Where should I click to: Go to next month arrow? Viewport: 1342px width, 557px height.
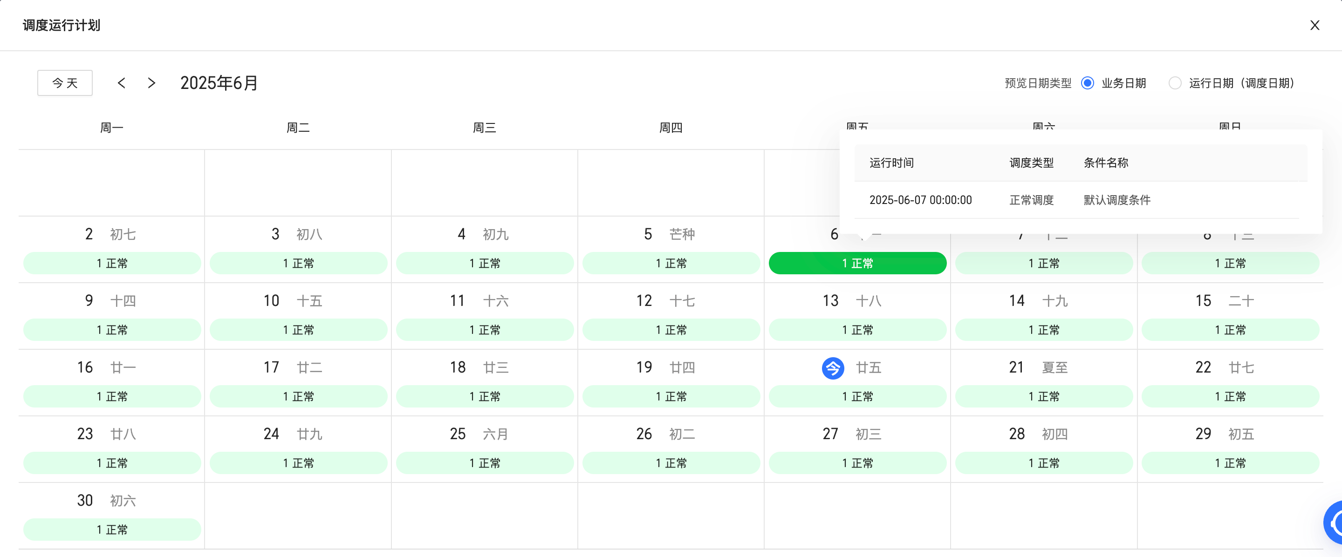click(x=151, y=83)
